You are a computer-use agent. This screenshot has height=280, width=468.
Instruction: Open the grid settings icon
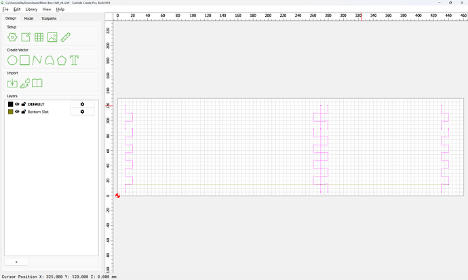click(39, 37)
